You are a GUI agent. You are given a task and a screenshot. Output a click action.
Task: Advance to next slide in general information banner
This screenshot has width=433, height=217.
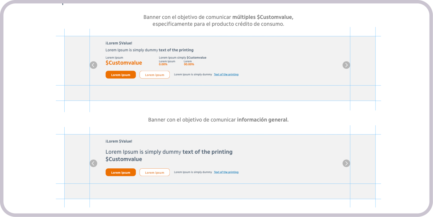click(x=346, y=163)
